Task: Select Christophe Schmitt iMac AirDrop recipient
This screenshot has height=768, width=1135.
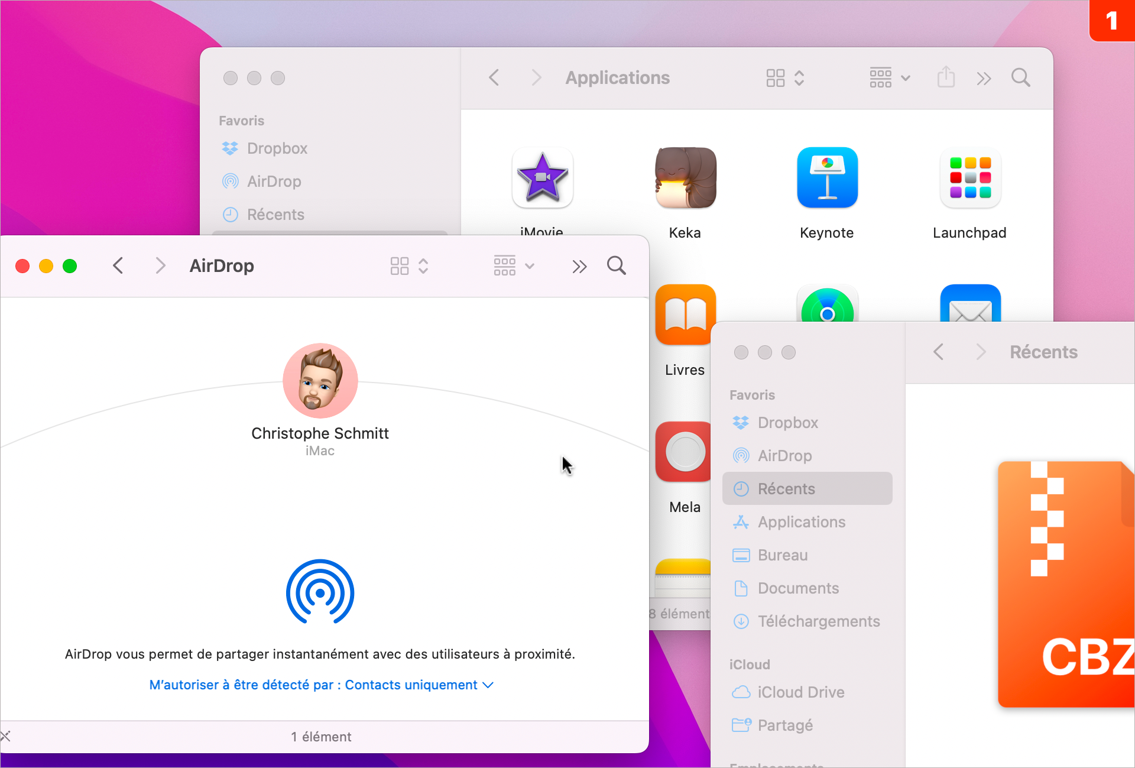Action: 320,401
